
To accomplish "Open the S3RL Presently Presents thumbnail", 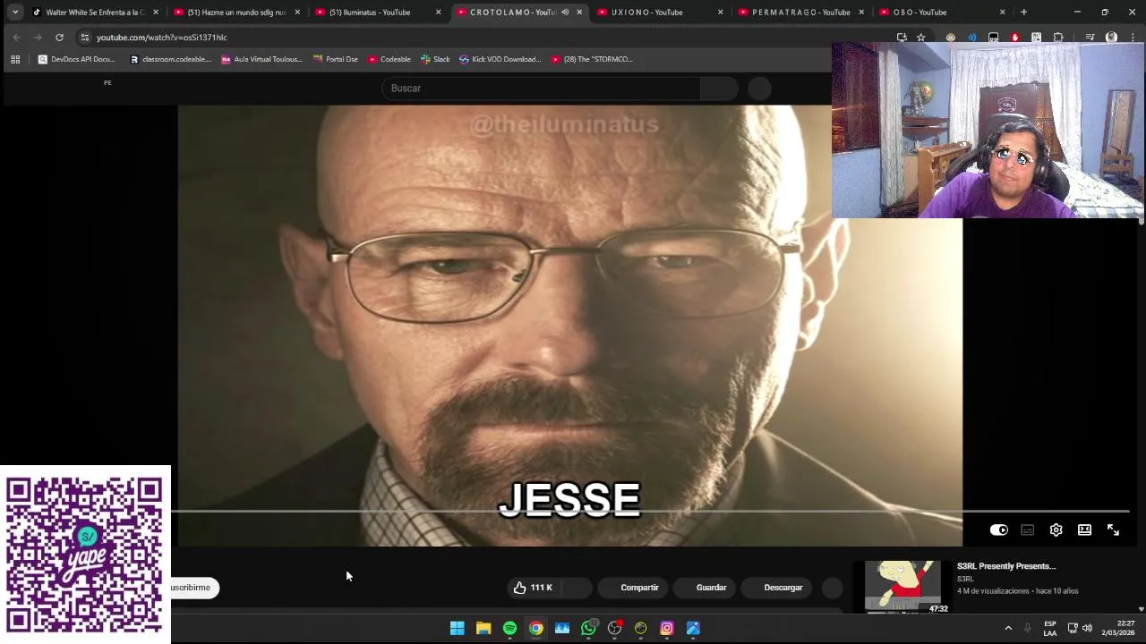I will [x=903, y=587].
